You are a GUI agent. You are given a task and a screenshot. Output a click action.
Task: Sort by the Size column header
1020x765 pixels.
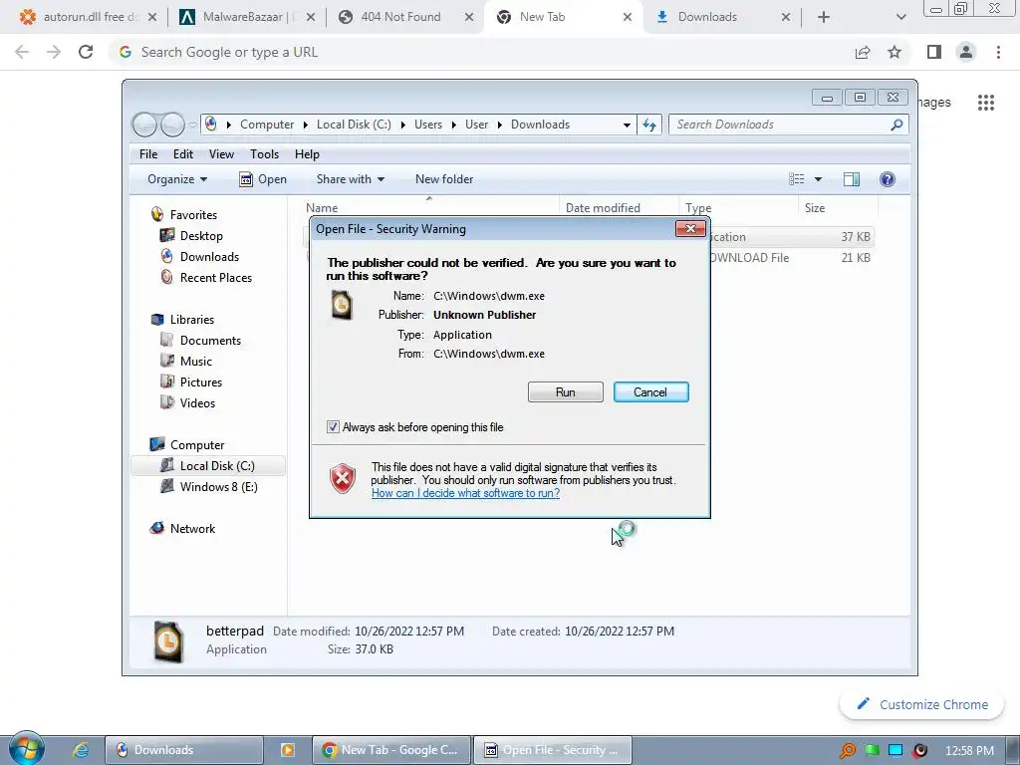click(837, 207)
